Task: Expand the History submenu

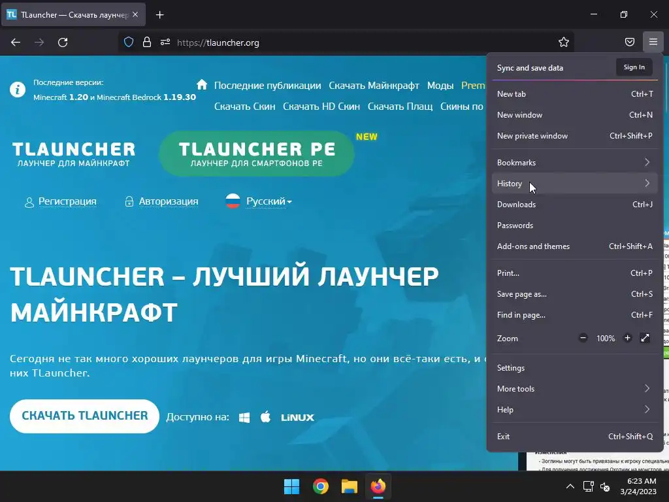Action: [x=575, y=183]
